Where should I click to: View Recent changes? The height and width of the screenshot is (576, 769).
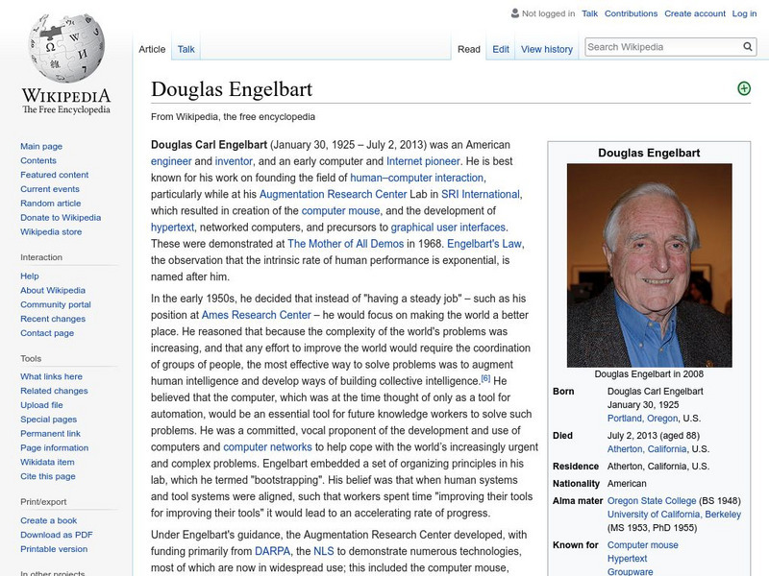(53, 319)
